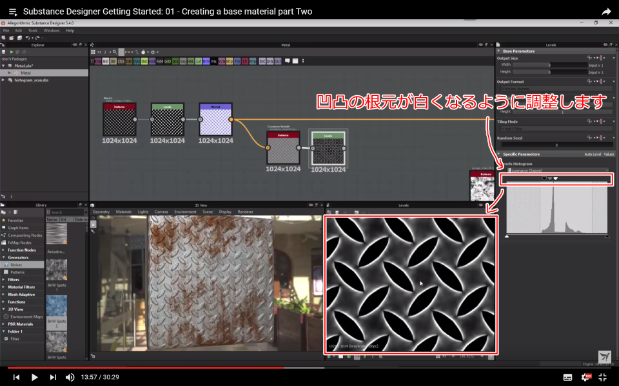Screen dimensions: 619x386
Task: Add a Gradient Dynamic (GrD) node
Action: tap(168, 61)
